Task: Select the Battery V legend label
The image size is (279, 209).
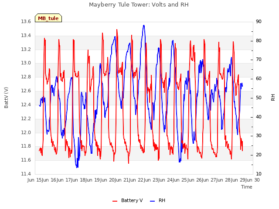Action: coord(132,200)
